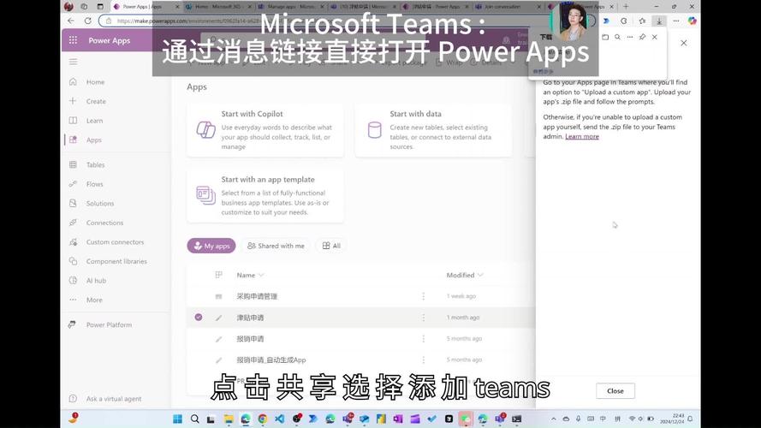Image resolution: width=761 pixels, height=428 pixels.
Task: Click the browser Back arrow
Action: (x=71, y=21)
